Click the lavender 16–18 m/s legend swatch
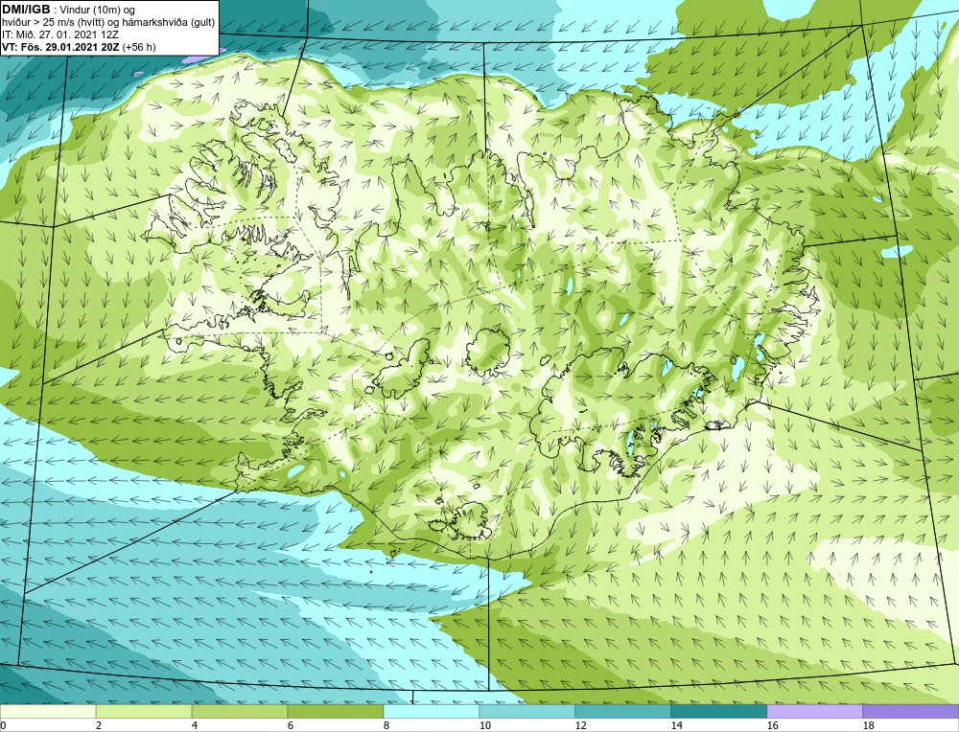 pos(814,712)
